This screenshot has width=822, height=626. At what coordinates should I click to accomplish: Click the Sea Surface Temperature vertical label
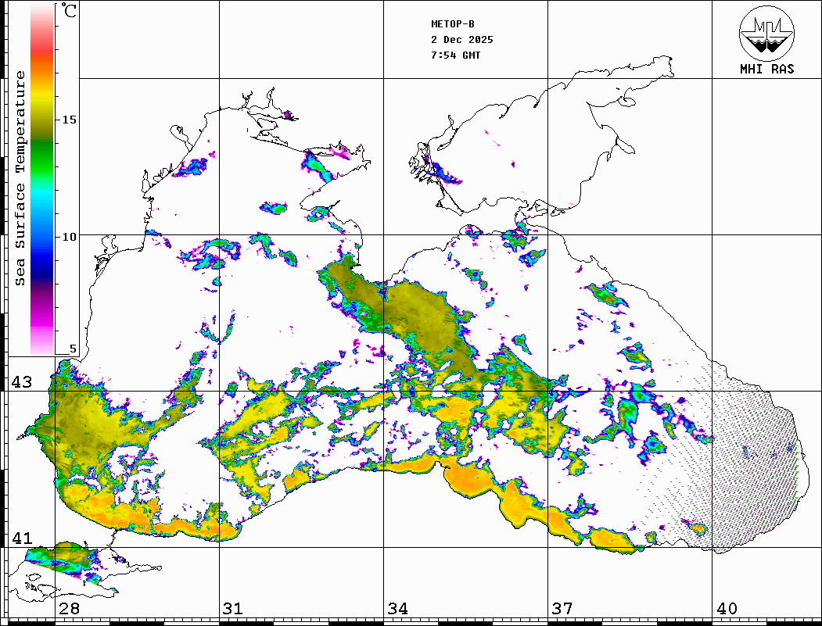21,178
